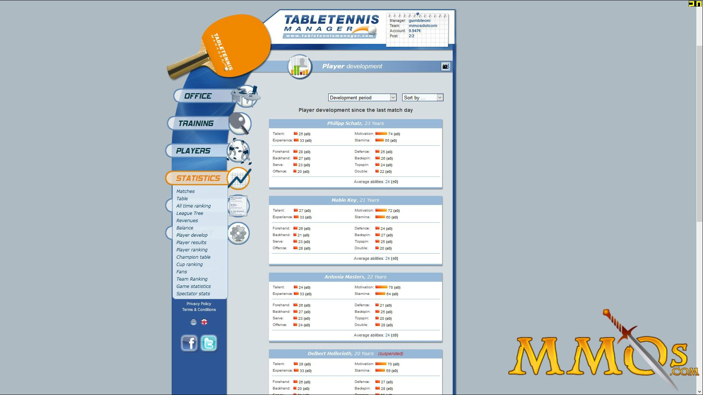Open Player results

tap(191, 243)
